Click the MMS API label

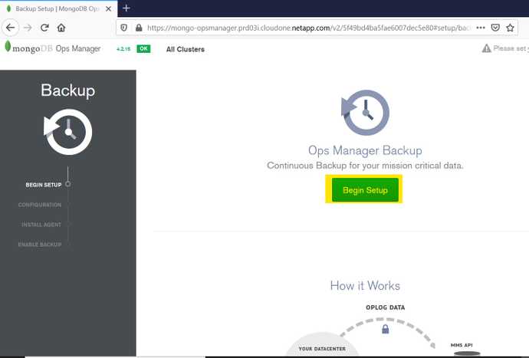point(462,345)
